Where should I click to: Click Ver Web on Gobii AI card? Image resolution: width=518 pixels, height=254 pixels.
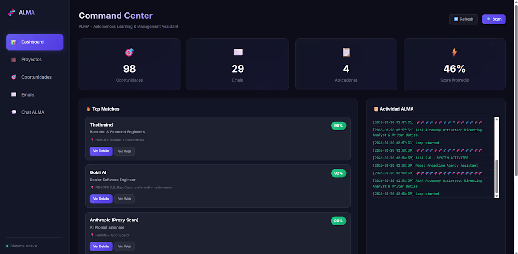(124, 199)
